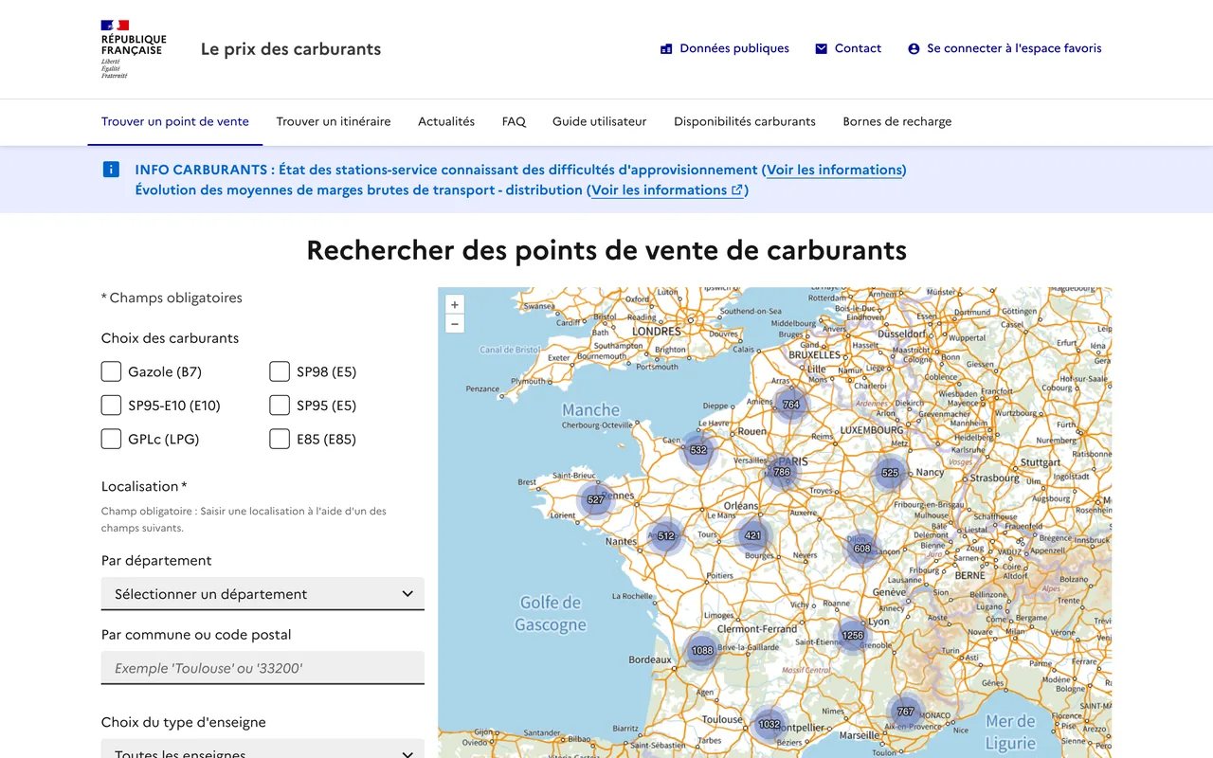
Task: Click the external link icon after second Voir les informations
Action: [736, 189]
